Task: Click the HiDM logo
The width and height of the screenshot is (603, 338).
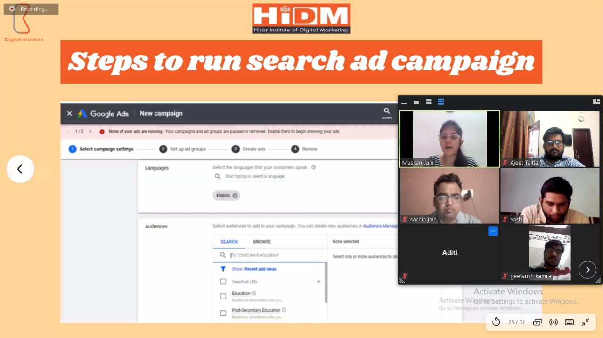Action: (x=301, y=18)
